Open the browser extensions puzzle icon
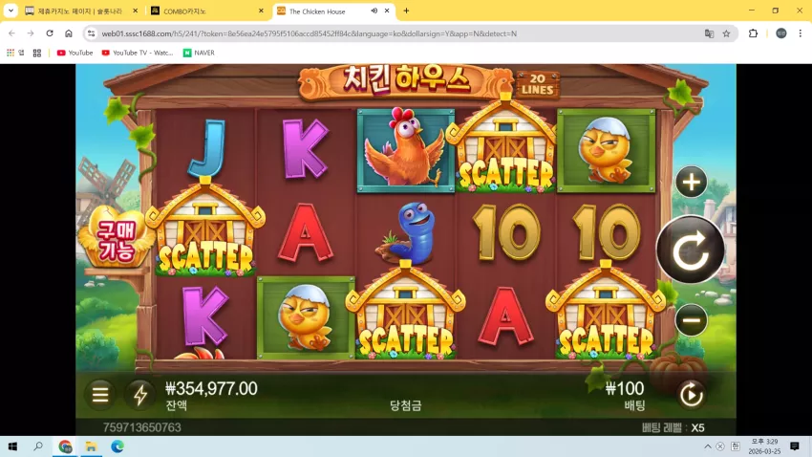812x457 pixels. tap(753, 33)
